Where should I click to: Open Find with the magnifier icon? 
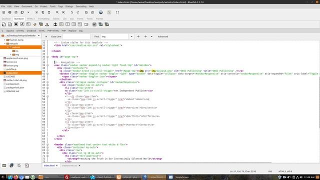click(57, 12)
